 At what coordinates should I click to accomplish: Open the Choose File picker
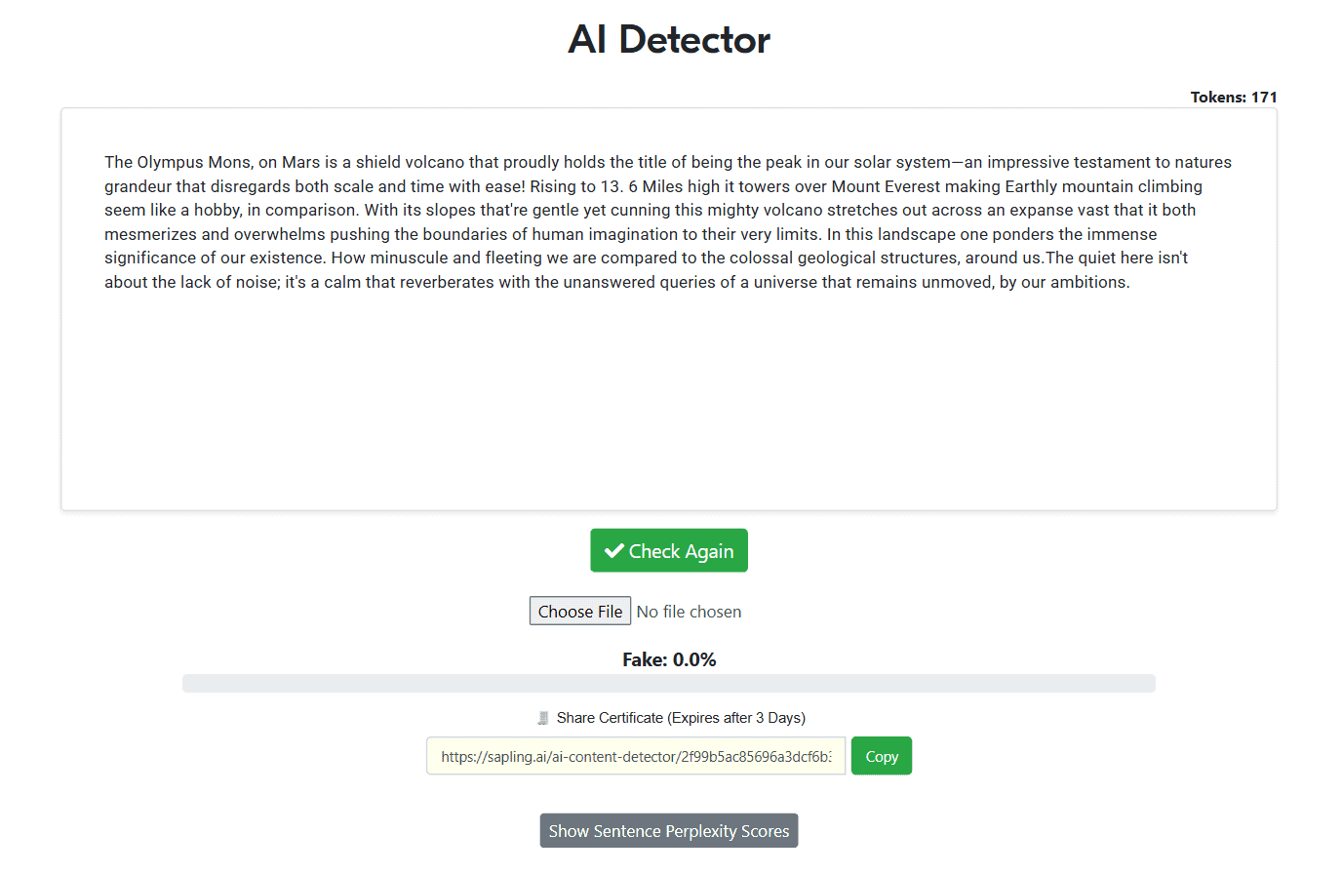(x=580, y=612)
